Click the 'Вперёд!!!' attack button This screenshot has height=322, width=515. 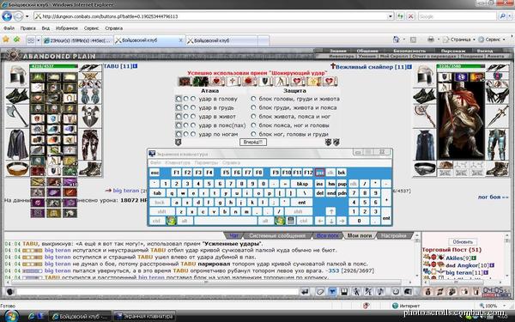pos(253,142)
